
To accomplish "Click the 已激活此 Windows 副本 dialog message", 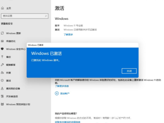I will [x=45, y=60].
